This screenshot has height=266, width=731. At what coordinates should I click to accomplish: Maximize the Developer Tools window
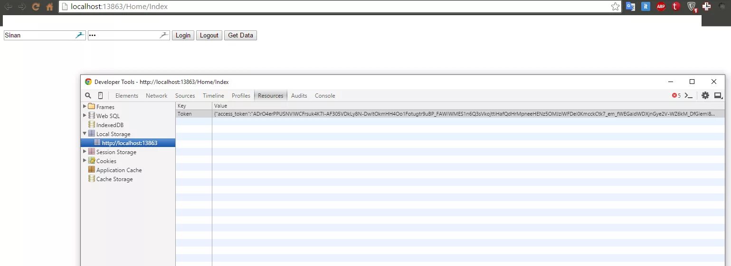pos(692,82)
